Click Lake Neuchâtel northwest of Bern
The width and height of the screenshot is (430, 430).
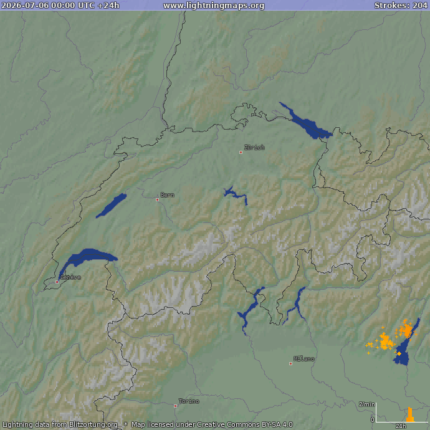tap(112, 205)
